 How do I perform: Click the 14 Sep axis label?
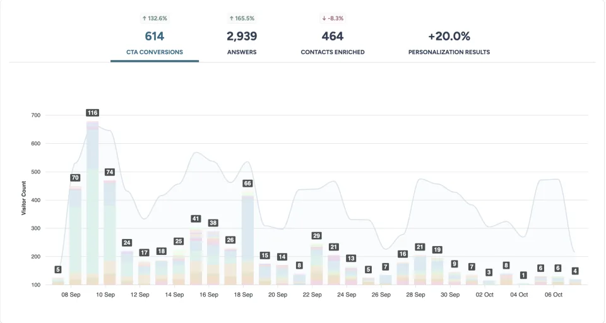174,295
